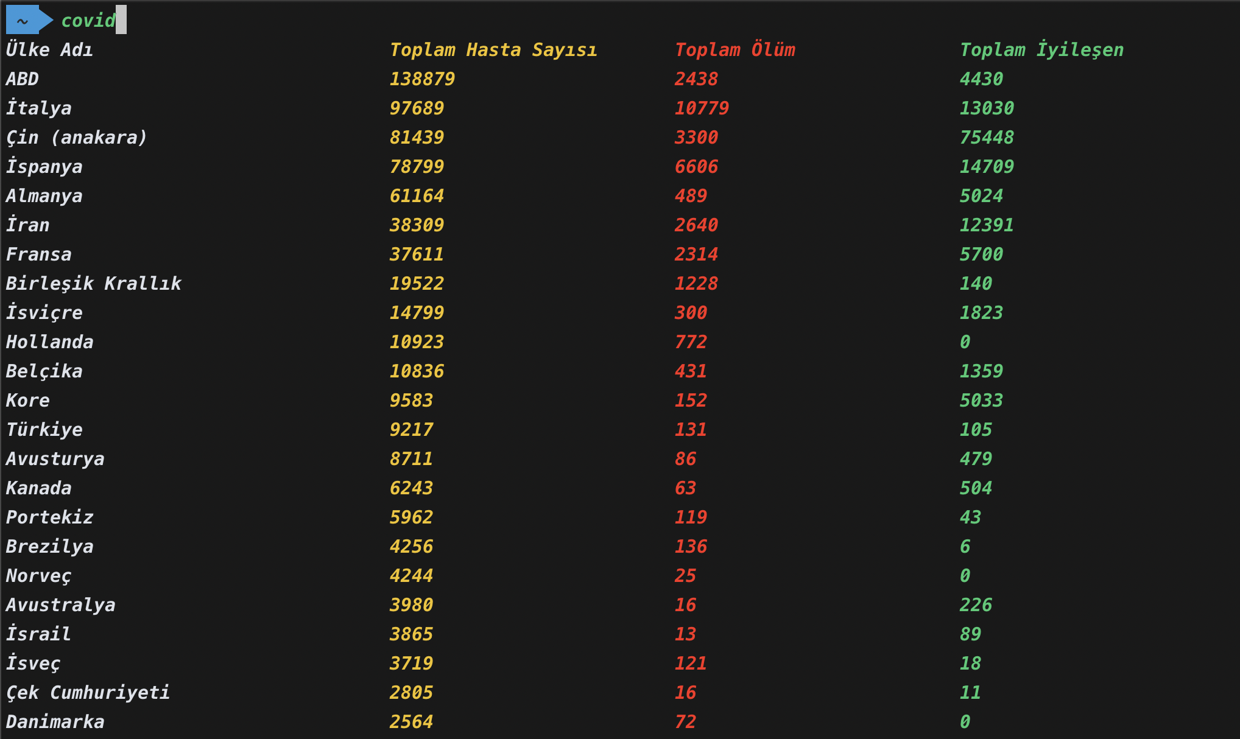Click Türkiye total cases 9217
Image resolution: width=1240 pixels, height=739 pixels.
pyautogui.click(x=411, y=430)
